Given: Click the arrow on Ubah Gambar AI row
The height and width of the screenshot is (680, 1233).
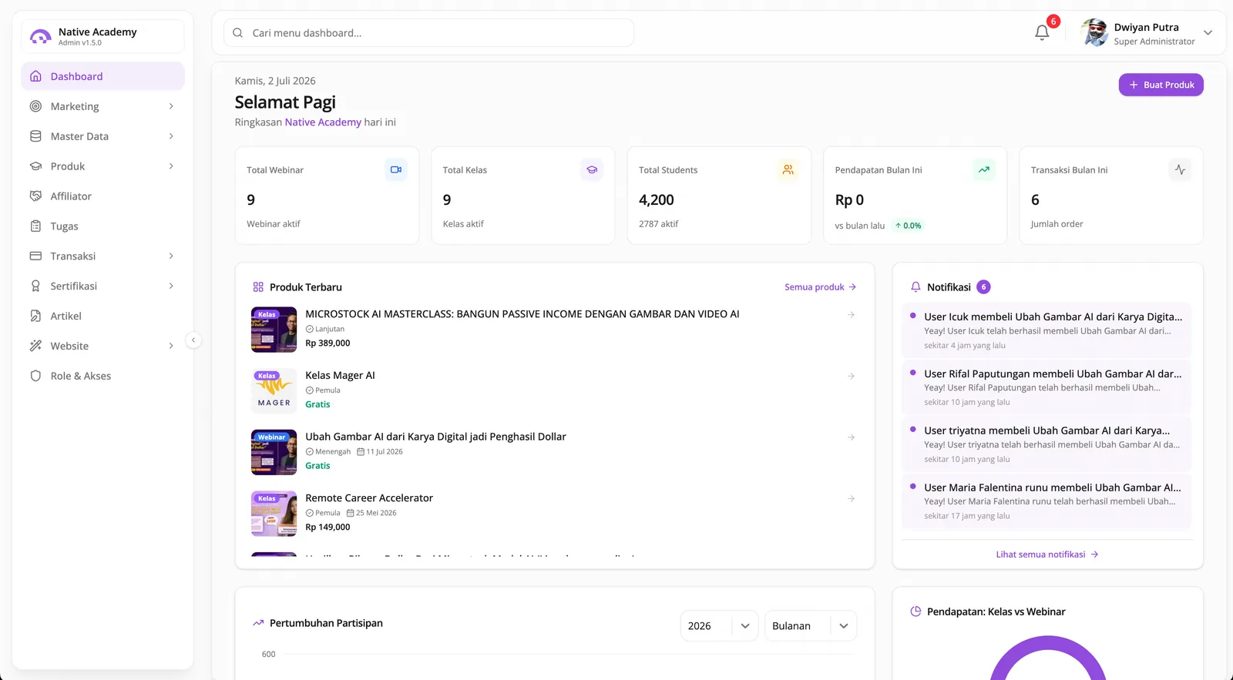Looking at the screenshot, I should pos(851,437).
